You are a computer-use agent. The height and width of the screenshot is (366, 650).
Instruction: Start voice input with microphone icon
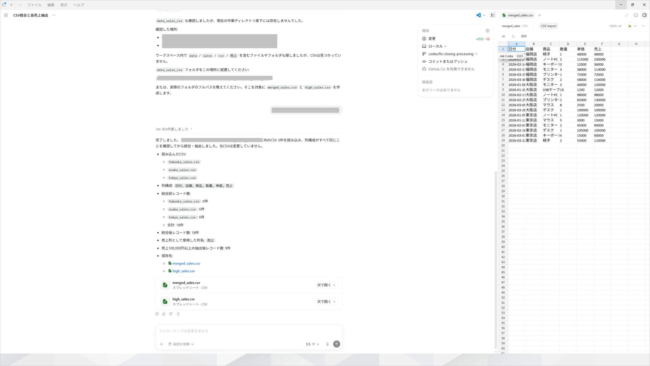point(327,344)
